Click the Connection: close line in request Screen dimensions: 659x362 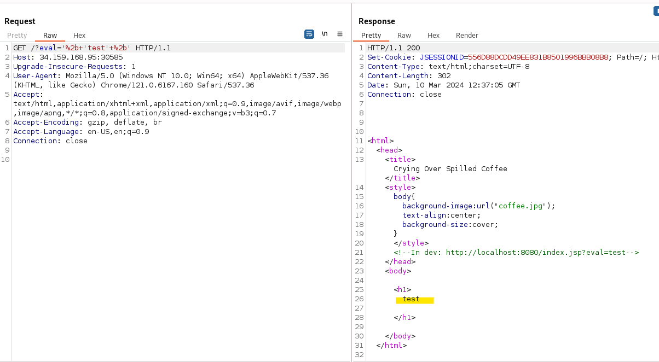pyautogui.click(x=50, y=141)
